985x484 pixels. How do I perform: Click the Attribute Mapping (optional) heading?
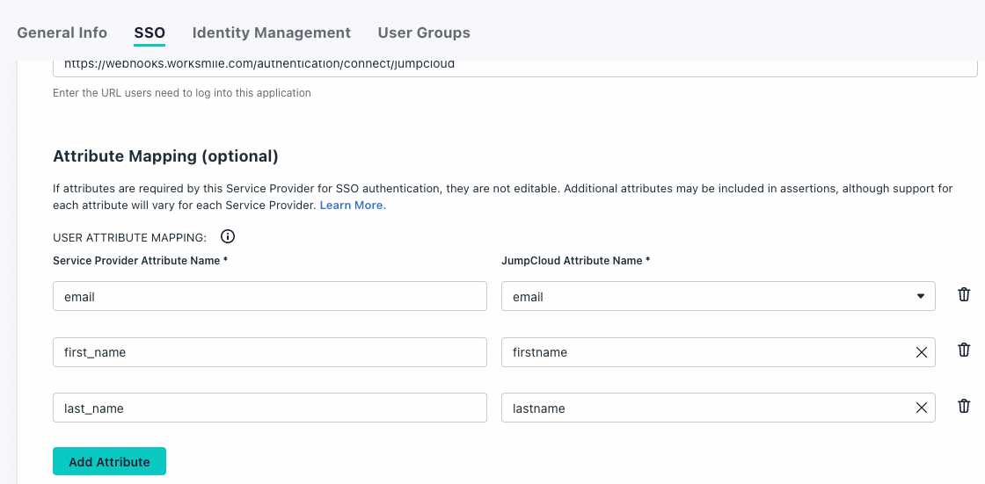click(165, 156)
